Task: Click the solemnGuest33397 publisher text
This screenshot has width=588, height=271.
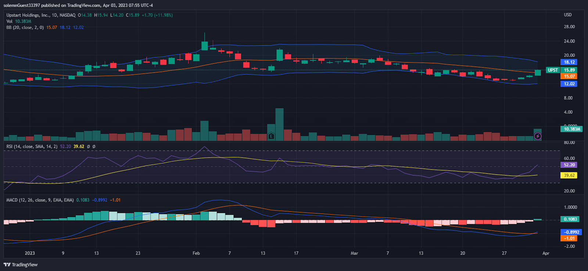Action: click(22, 5)
